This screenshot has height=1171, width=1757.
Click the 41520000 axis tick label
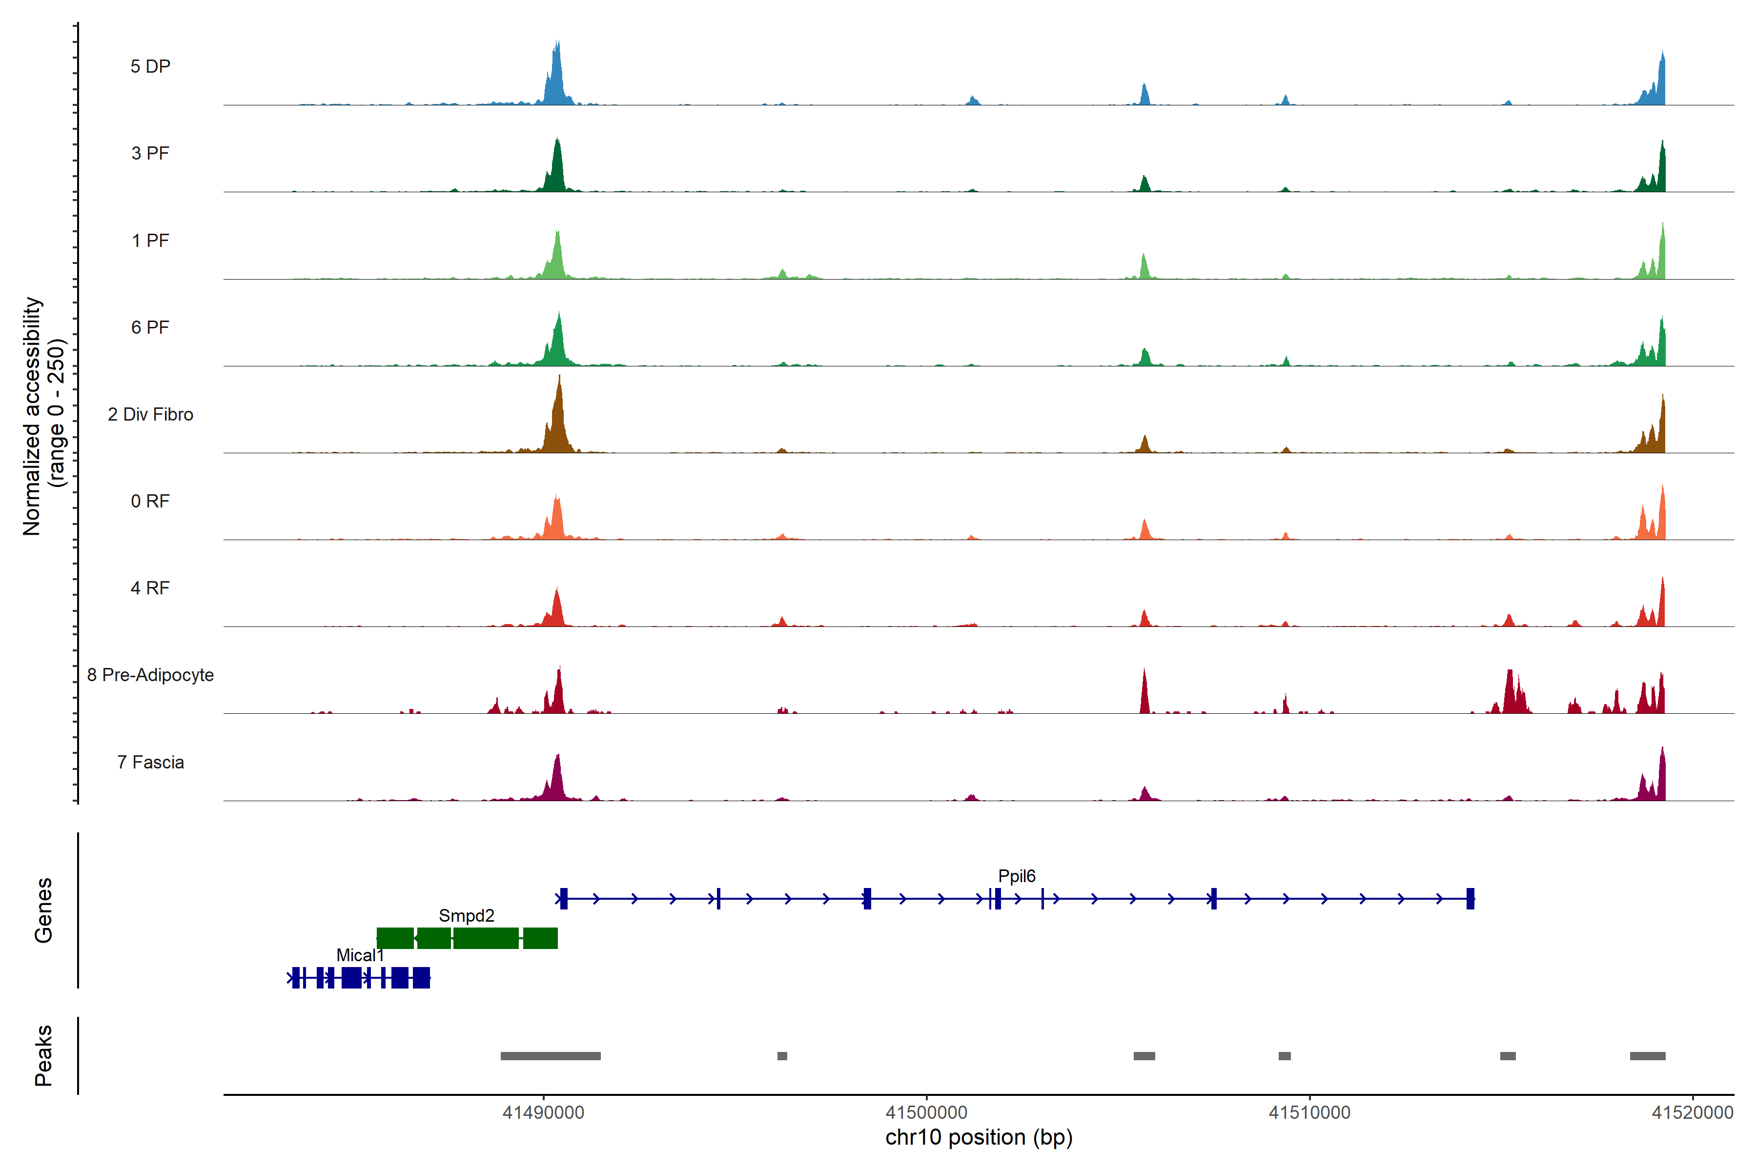pos(1692,1113)
